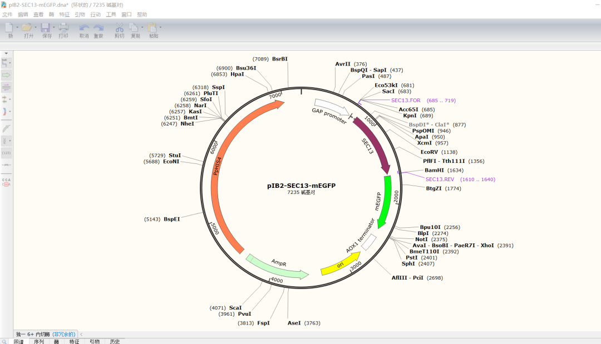601x344 pixels.
Task: Toggle the (123) numbering icon
Action: coord(6,153)
